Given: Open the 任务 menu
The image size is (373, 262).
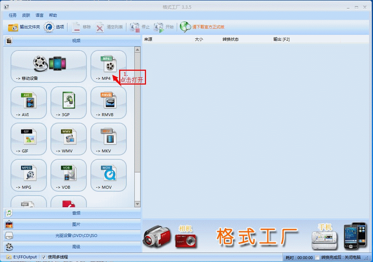Looking at the screenshot, I should (x=12, y=15).
